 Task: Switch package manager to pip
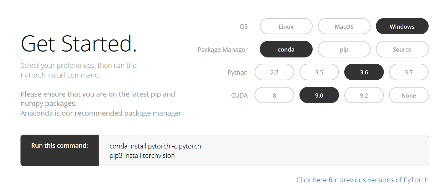[344, 49]
